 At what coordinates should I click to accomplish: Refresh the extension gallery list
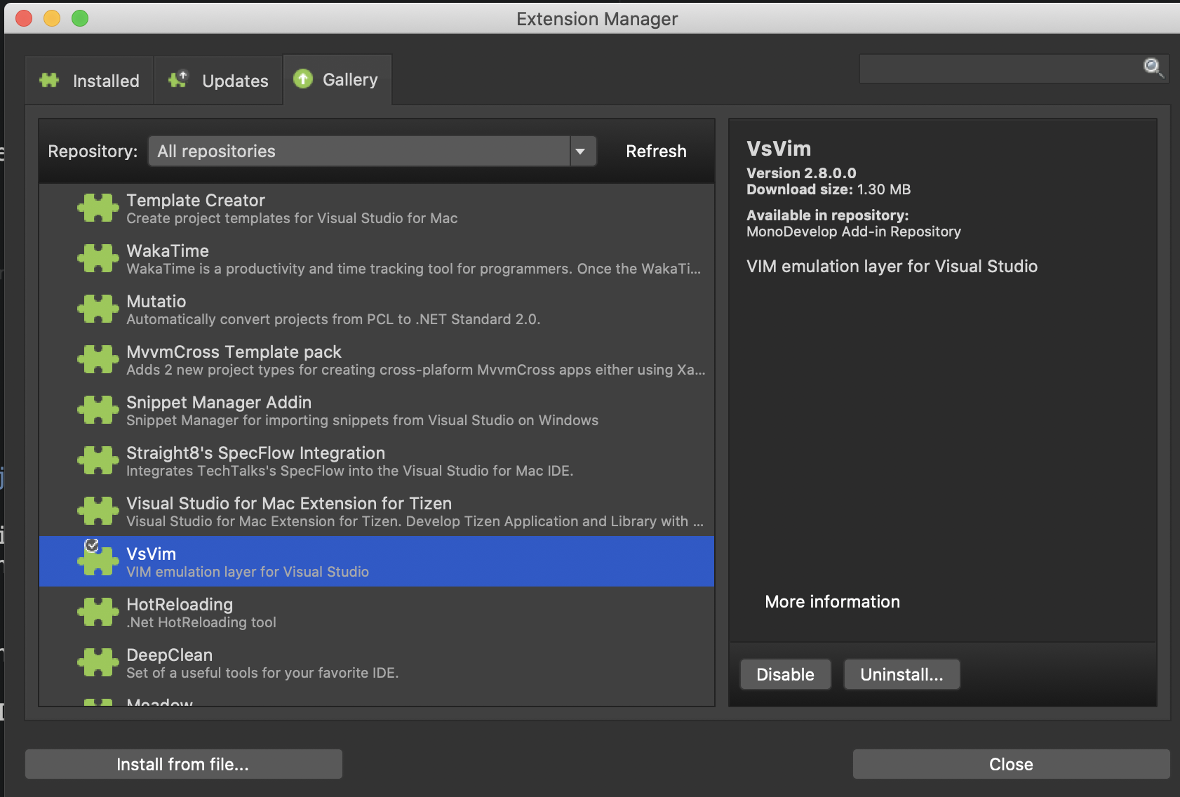point(656,151)
